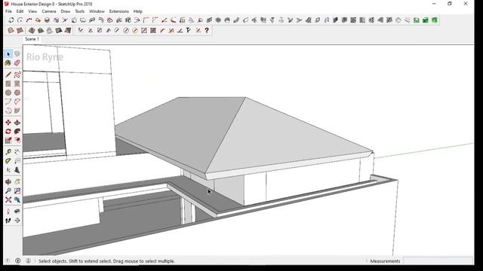The width and height of the screenshot is (483, 271).
Task: Pick the Paint Bucket tool
Action: pyautogui.click(x=8, y=63)
